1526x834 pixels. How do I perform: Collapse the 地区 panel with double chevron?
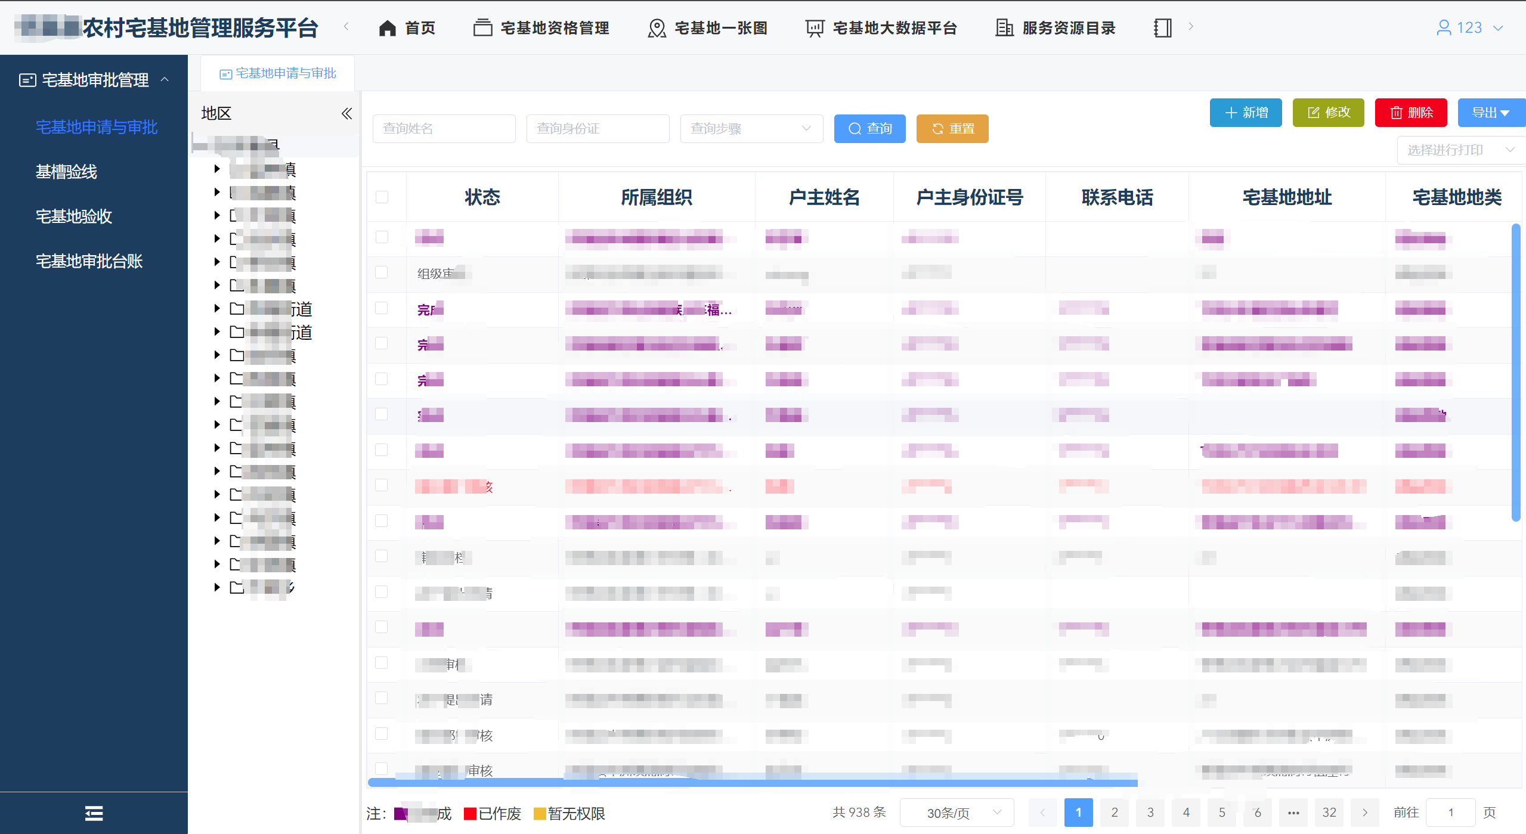tap(346, 113)
